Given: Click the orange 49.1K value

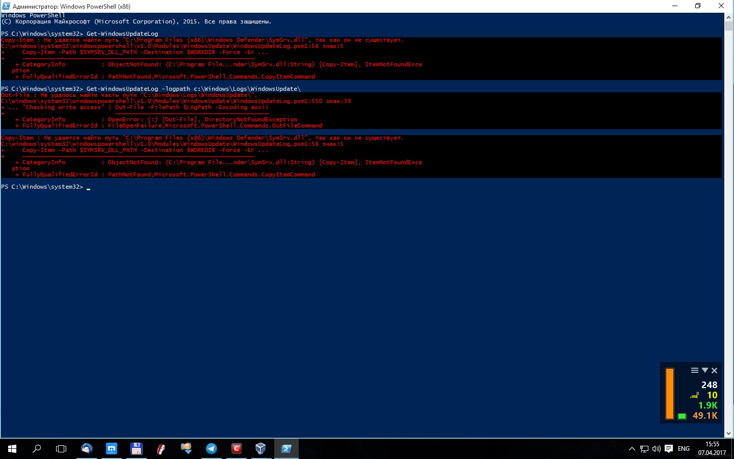Looking at the screenshot, I should pos(705,416).
